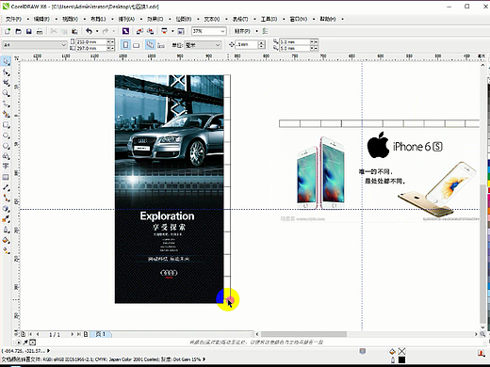
Task: Click the Application Launcher icon
Action: (164, 31)
